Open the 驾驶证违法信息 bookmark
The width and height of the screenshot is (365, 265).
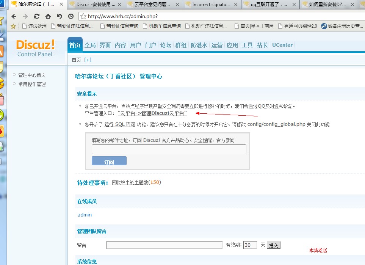pos(72,26)
